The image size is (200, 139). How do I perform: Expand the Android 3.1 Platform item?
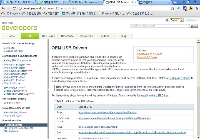coord(2,65)
